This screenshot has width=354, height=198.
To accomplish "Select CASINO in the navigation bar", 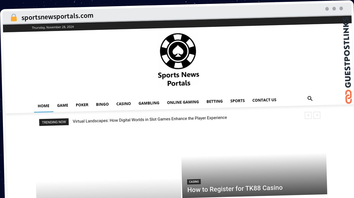I will tap(124, 104).
